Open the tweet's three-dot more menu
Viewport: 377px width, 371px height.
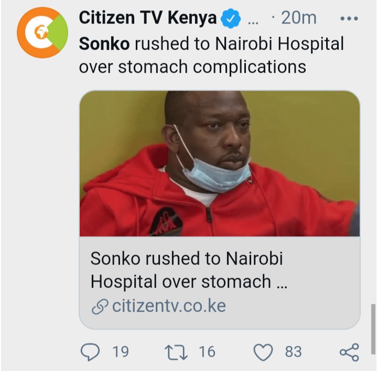349,18
